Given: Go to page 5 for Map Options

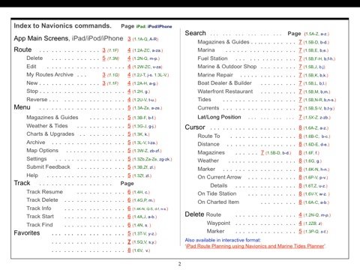Looking at the screenshot, I should (x=129, y=151).
